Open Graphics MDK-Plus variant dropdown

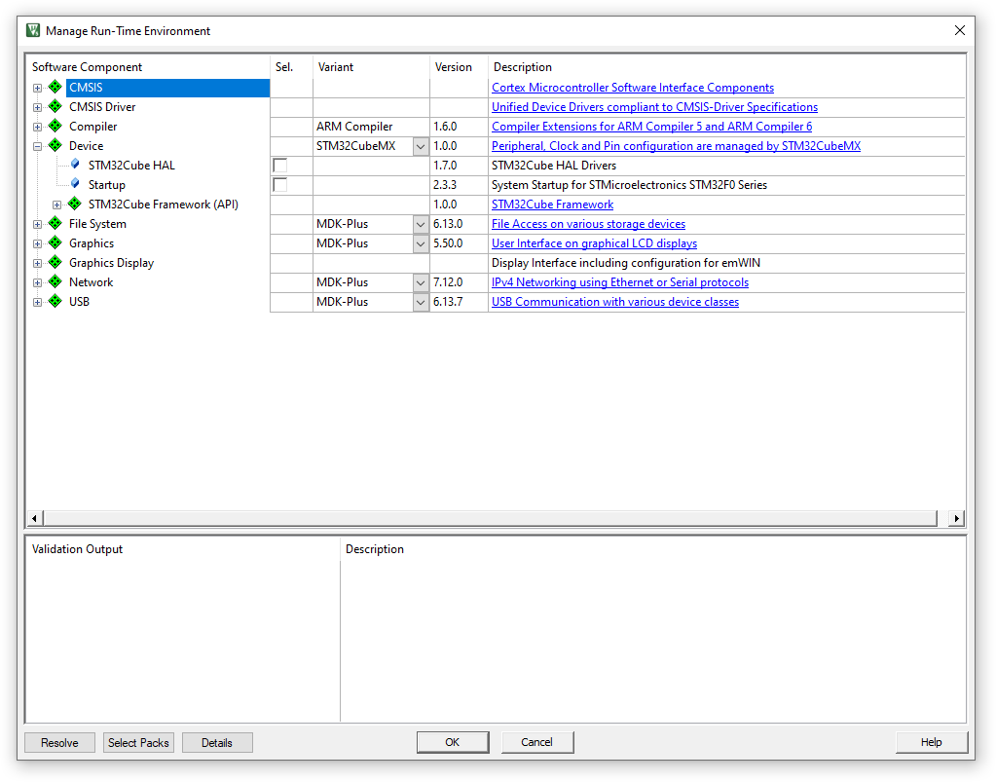coord(421,243)
